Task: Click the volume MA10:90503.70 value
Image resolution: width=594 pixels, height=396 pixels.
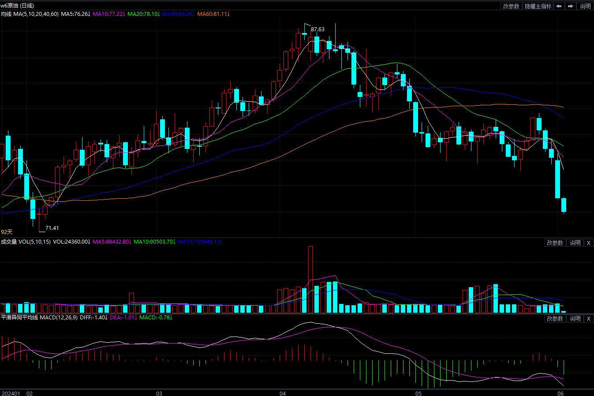Action: click(x=155, y=242)
